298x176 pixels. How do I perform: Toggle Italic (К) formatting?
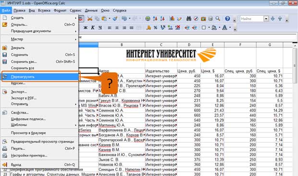[93, 28]
